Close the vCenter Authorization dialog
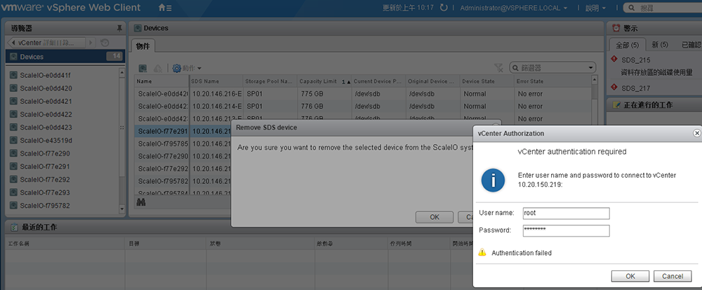This screenshot has height=290, width=702. 696,133
